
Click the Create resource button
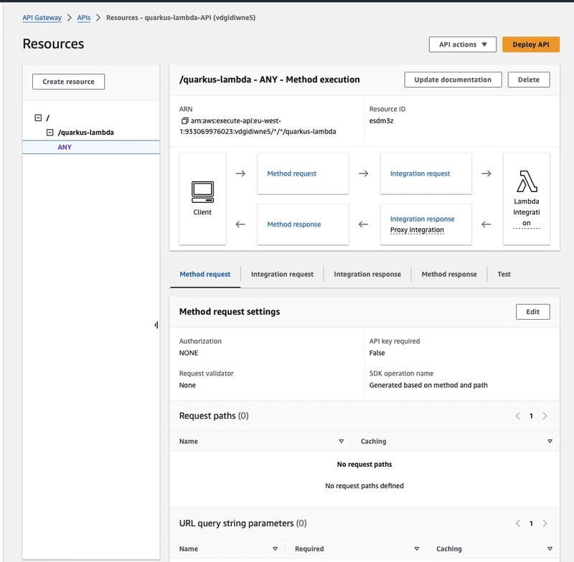pyautogui.click(x=68, y=82)
